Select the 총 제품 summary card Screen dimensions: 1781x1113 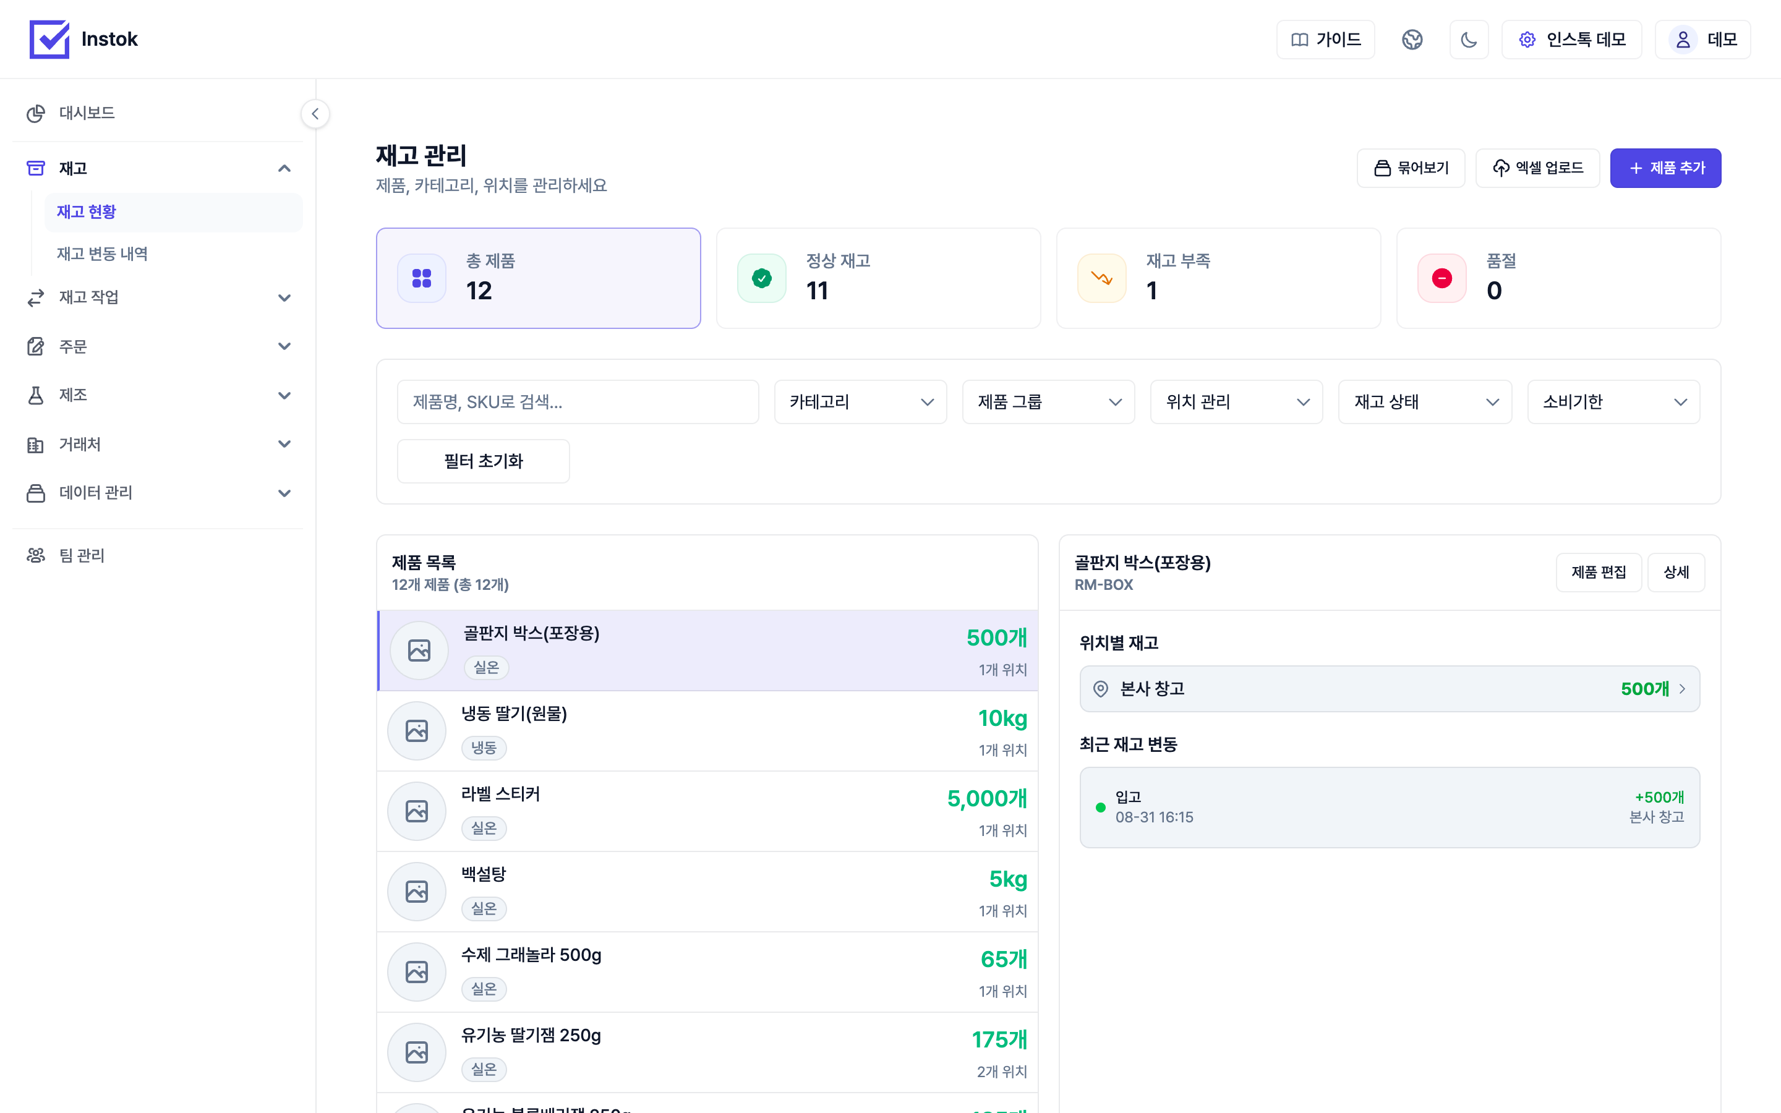pyautogui.click(x=538, y=278)
